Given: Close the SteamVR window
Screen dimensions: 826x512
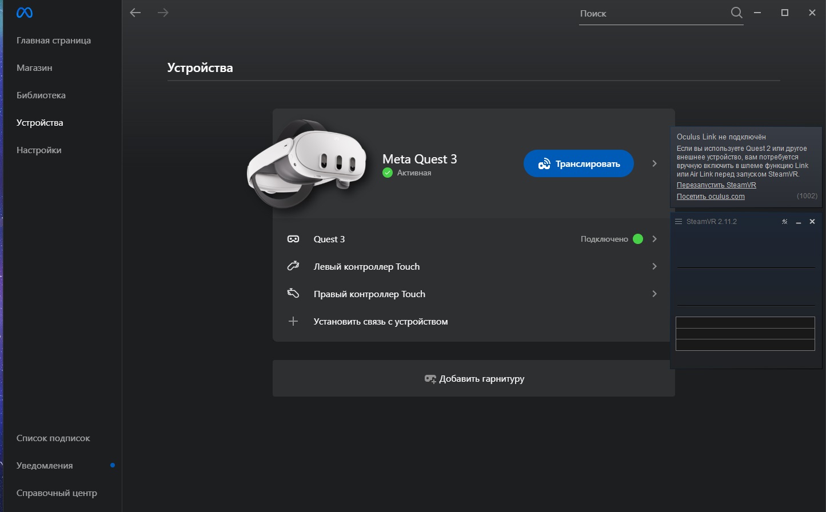Looking at the screenshot, I should (x=812, y=222).
